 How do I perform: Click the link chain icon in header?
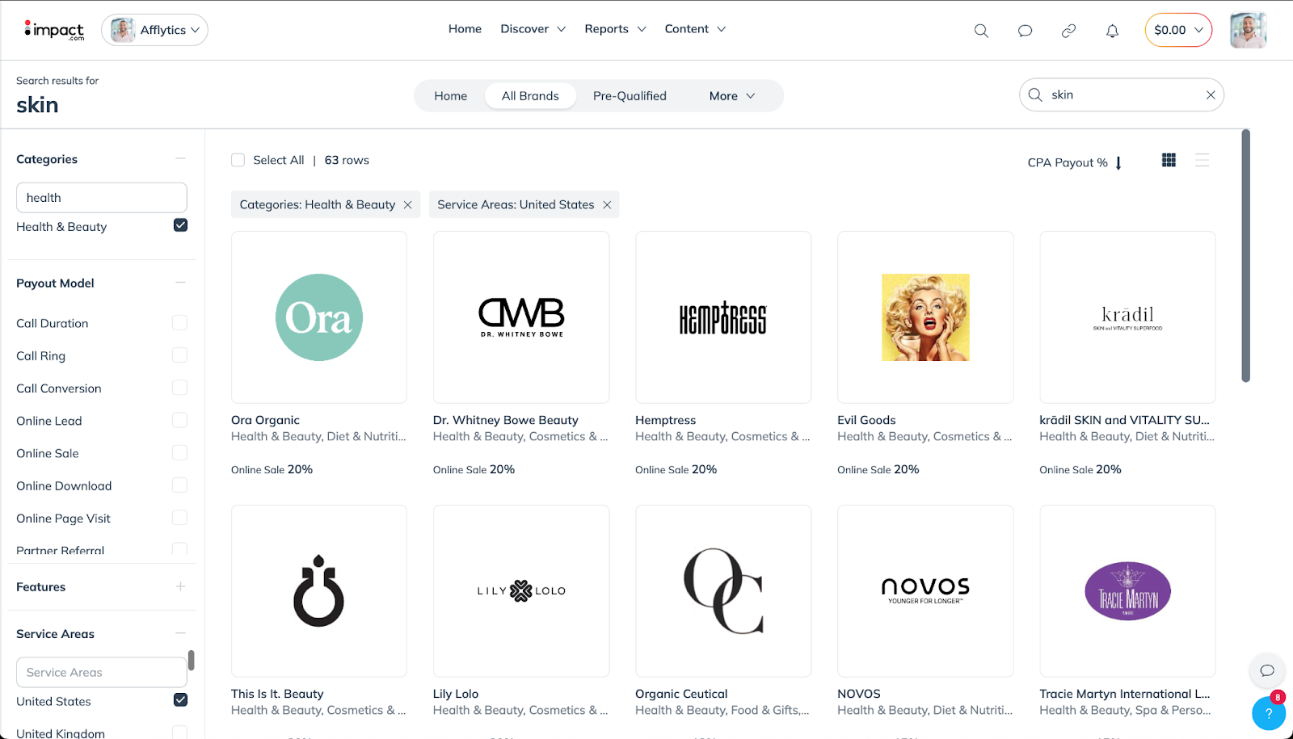click(1068, 31)
